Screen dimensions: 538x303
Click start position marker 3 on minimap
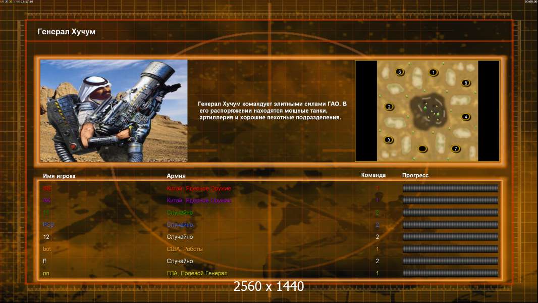389,140
